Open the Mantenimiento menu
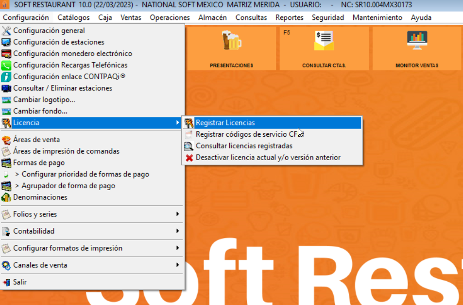Image resolution: width=463 pixels, height=305 pixels. (x=377, y=17)
